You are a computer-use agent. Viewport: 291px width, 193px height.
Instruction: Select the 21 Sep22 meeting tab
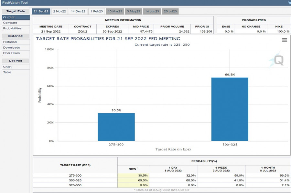41,11
